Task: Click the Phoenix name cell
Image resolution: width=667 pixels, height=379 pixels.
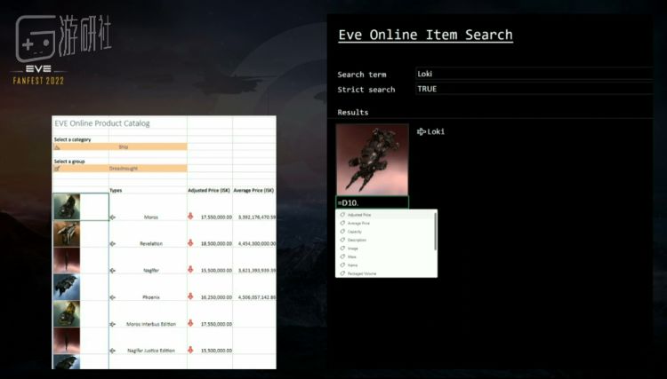Action: [151, 297]
